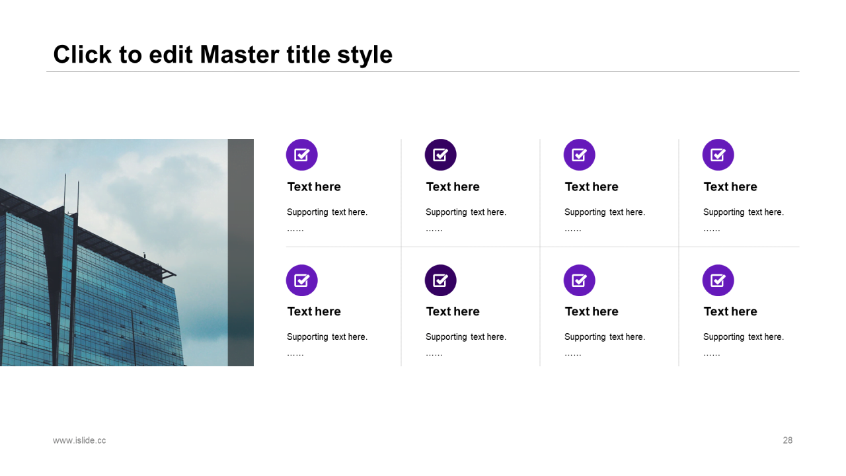Select 'Text here' heading in top-row first column
This screenshot has height=476, width=846.
point(314,186)
